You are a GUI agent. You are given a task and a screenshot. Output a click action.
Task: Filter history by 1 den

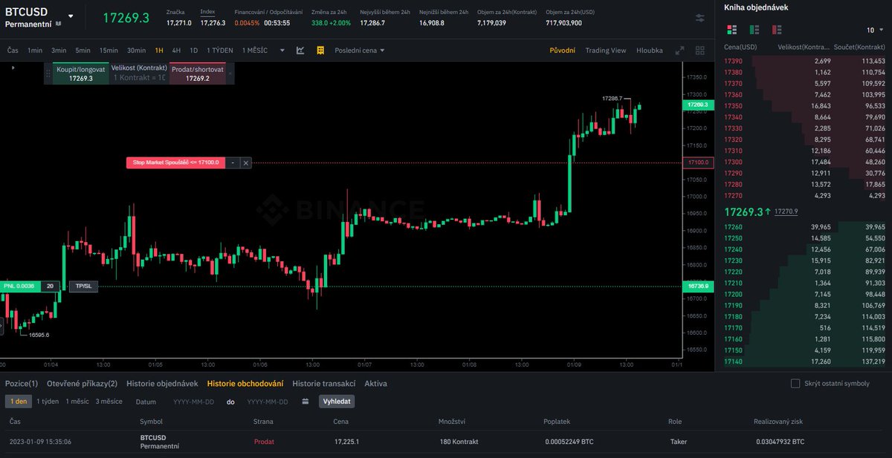click(x=19, y=402)
